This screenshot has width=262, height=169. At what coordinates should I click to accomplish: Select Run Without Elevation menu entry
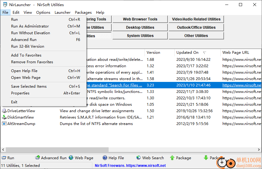point(44,33)
